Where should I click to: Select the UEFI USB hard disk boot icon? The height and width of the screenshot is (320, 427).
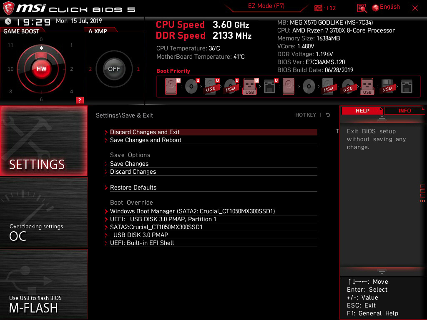[x=212, y=86]
